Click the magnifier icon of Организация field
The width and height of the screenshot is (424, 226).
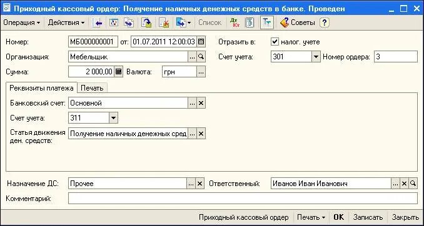point(201,57)
